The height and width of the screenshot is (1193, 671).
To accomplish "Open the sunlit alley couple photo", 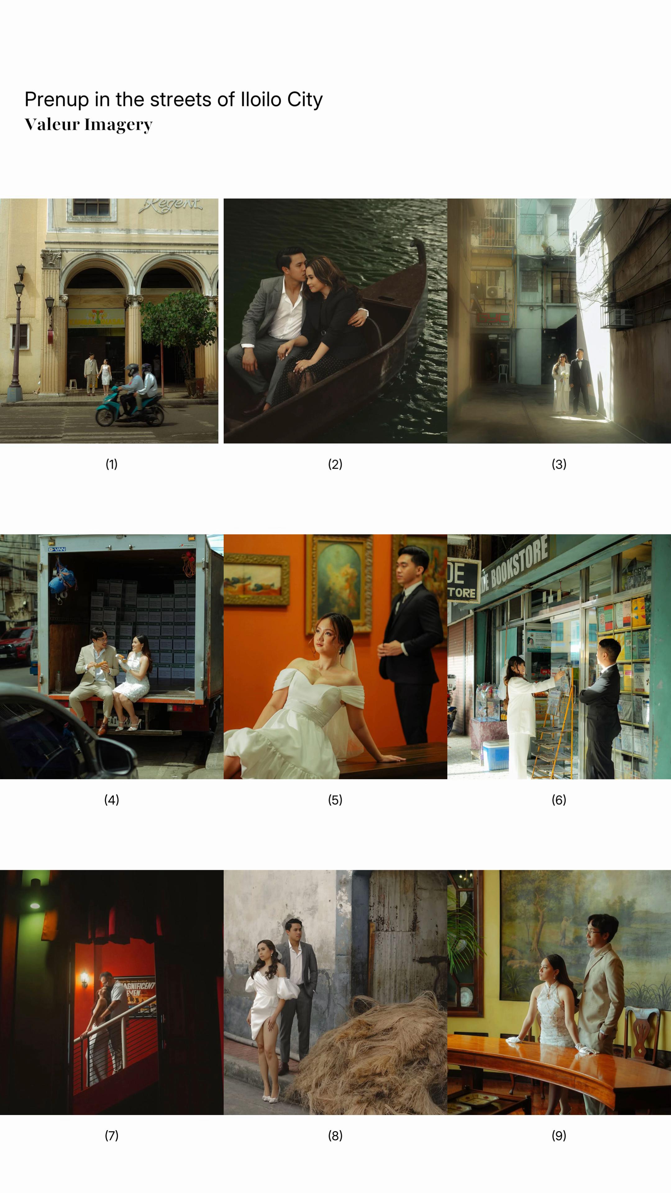I will (559, 321).
